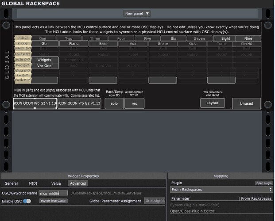
Task: Click the dimmed Hammond label
Action: pos(74,60)
